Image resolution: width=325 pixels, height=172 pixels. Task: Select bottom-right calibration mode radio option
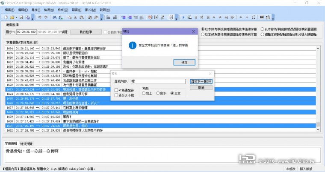[x=263, y=34]
